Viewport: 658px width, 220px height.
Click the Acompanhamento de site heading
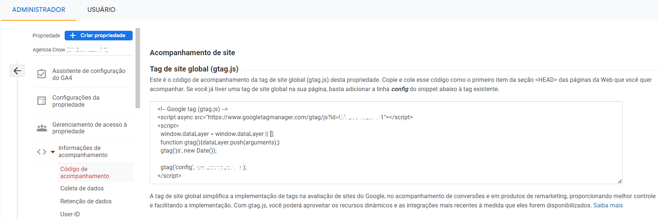tap(192, 53)
